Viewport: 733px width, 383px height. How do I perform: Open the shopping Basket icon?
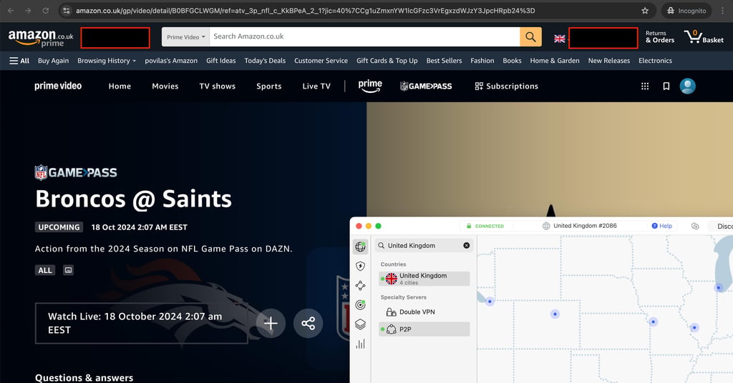tap(704, 37)
